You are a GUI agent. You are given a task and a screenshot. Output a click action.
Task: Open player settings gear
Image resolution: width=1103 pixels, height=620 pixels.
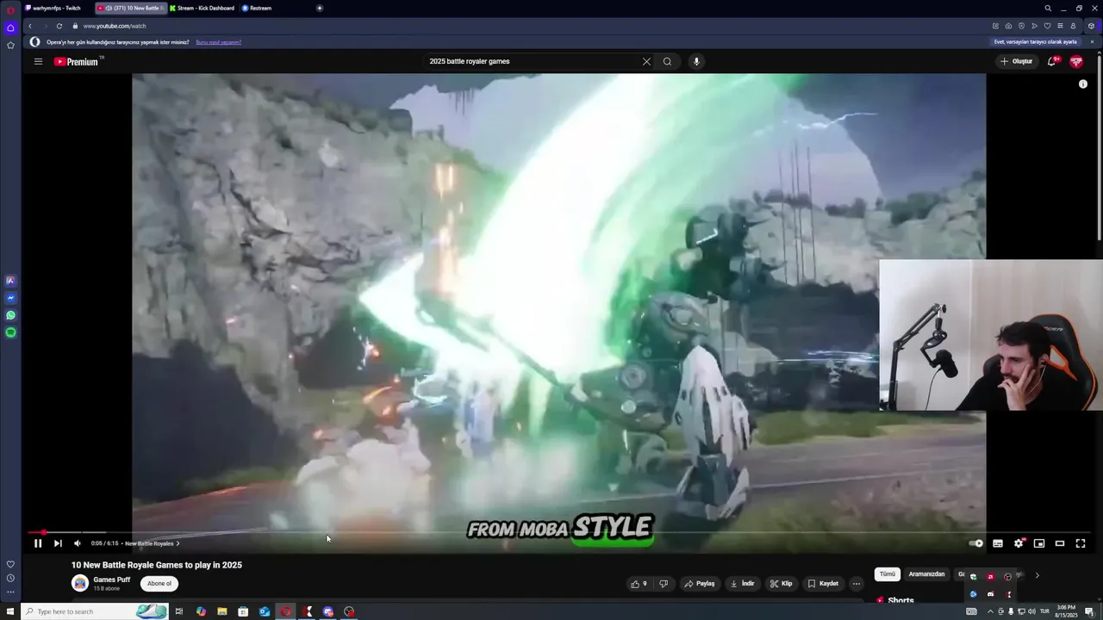[1019, 543]
